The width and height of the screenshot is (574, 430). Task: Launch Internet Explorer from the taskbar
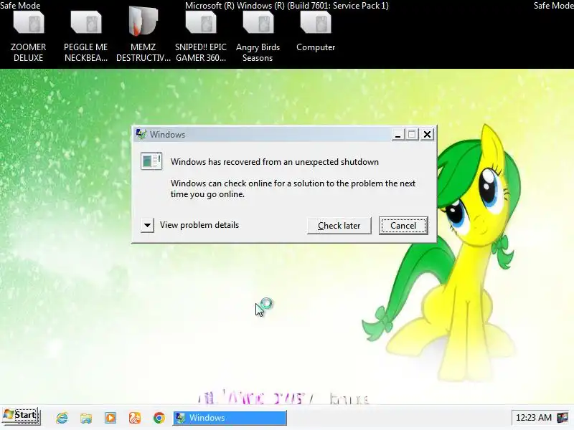pyautogui.click(x=62, y=418)
